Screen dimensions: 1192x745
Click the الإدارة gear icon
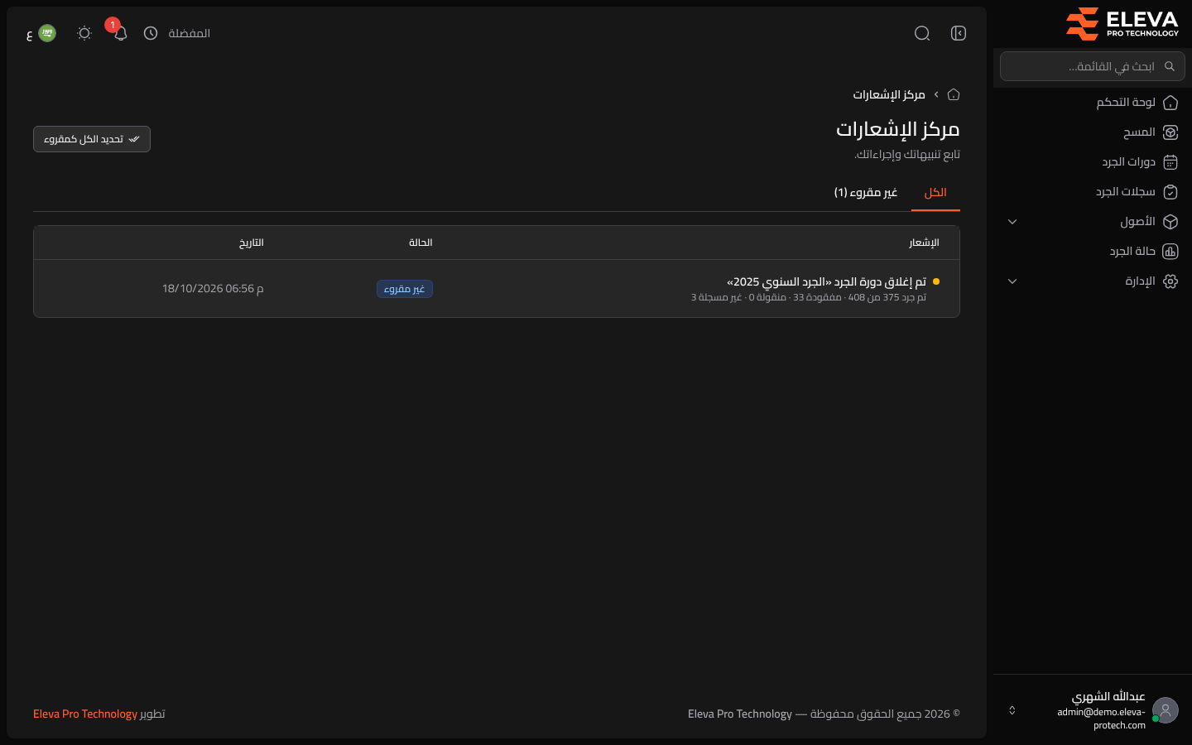[x=1170, y=281]
